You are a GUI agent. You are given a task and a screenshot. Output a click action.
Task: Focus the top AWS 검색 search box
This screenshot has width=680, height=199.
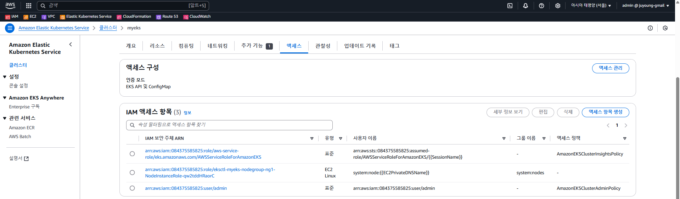point(123,6)
